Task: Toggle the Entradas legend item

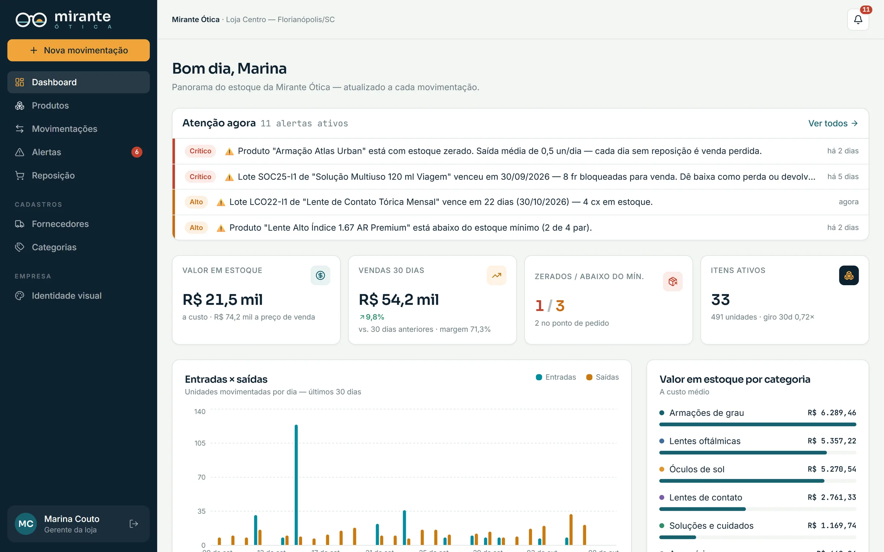Action: click(x=556, y=377)
